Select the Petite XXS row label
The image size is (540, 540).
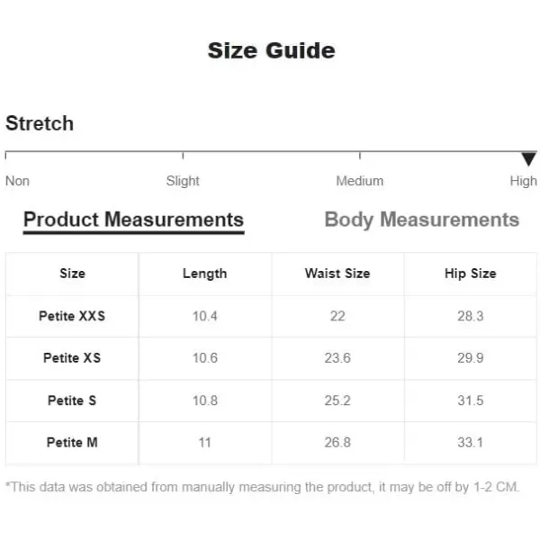point(72,316)
